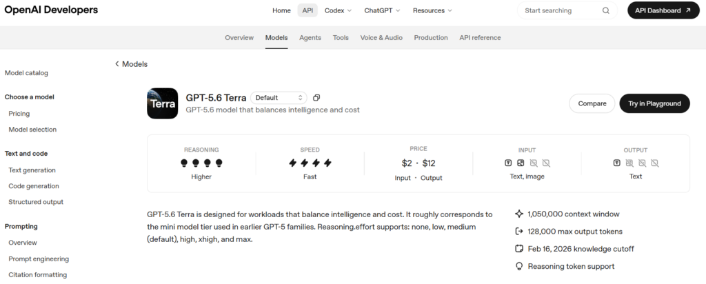Click the price '$2 · $12' value

(x=418, y=163)
